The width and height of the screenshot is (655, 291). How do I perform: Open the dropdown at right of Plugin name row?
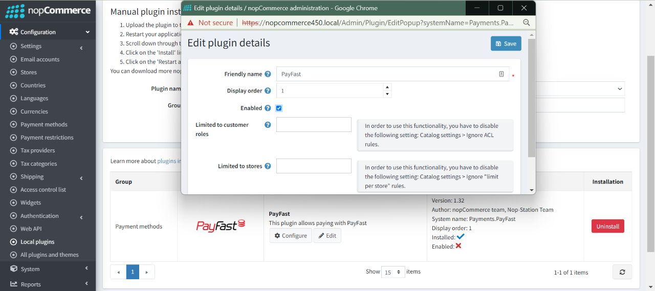click(x=620, y=88)
